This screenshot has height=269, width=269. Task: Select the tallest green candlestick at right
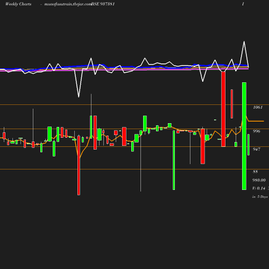[244, 136]
